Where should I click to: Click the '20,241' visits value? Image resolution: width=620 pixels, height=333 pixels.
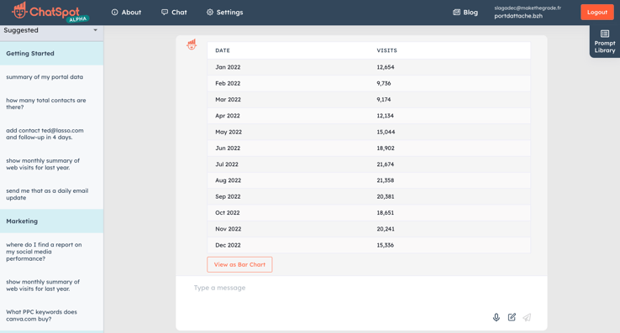[386, 229]
